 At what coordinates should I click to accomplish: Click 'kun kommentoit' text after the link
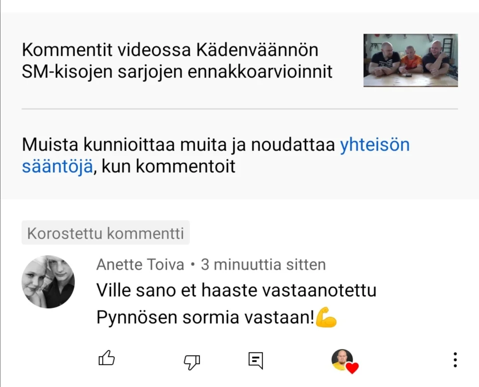coord(168,166)
